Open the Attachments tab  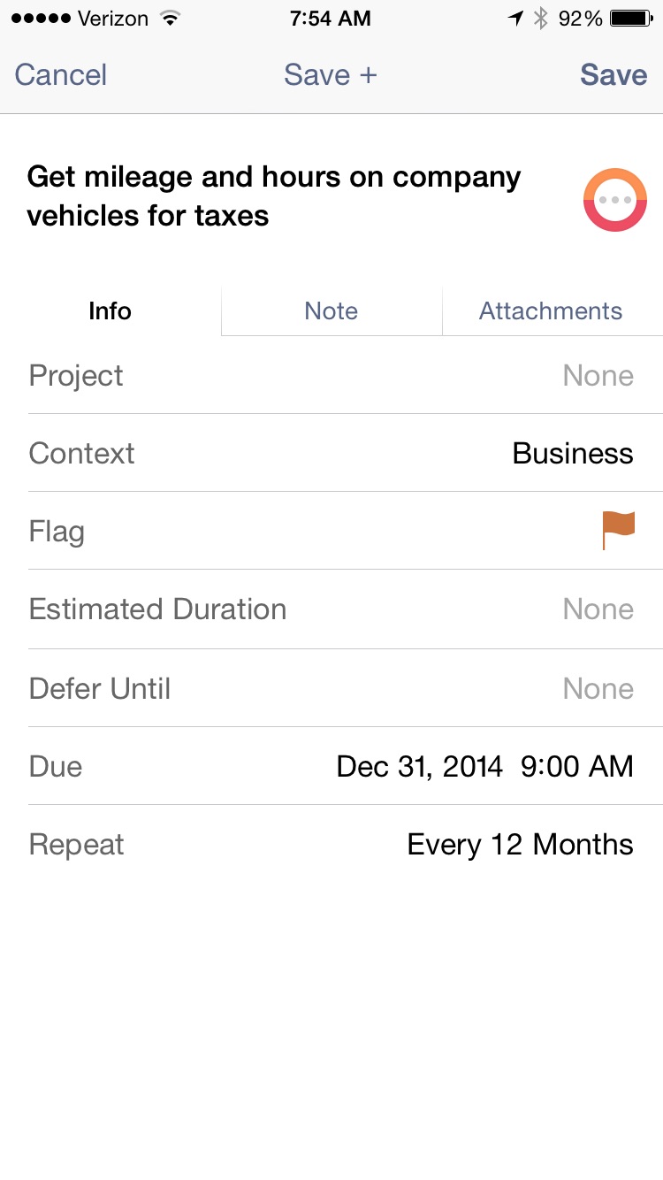click(x=551, y=311)
